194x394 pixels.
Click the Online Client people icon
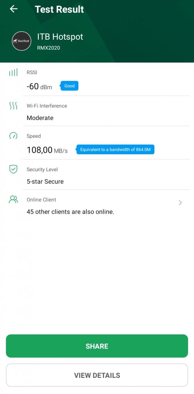coord(13,200)
